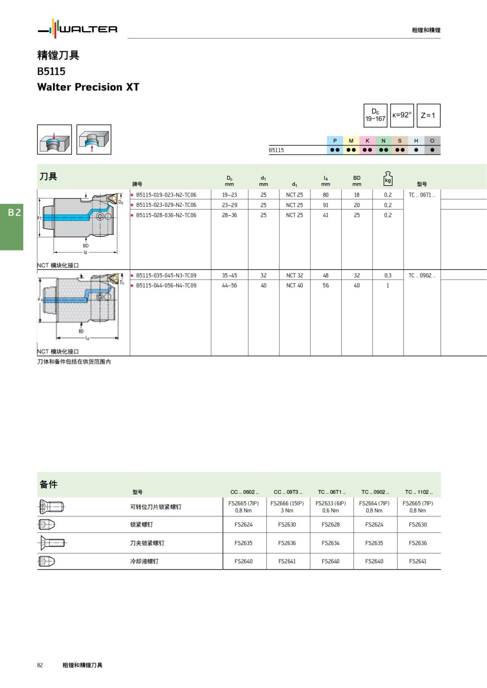Click the Z=1 number of teeth box
Viewport: 487px width, 688px height.
428,116
